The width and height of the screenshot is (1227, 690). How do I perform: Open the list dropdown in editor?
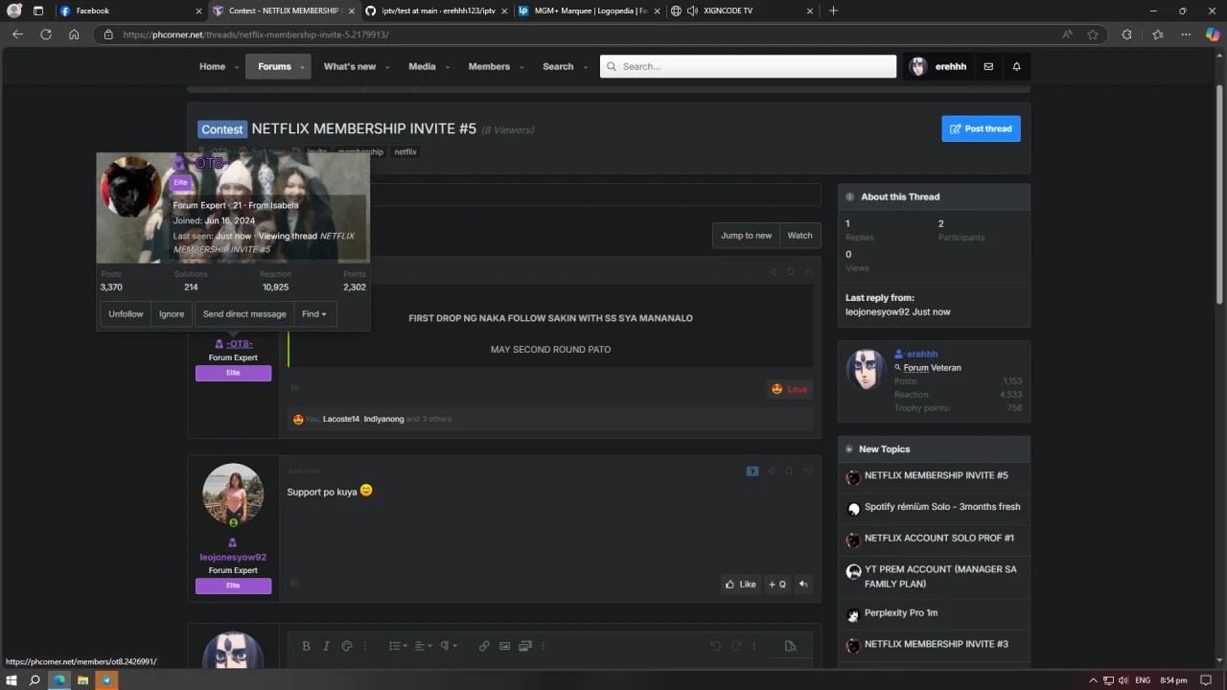[398, 646]
